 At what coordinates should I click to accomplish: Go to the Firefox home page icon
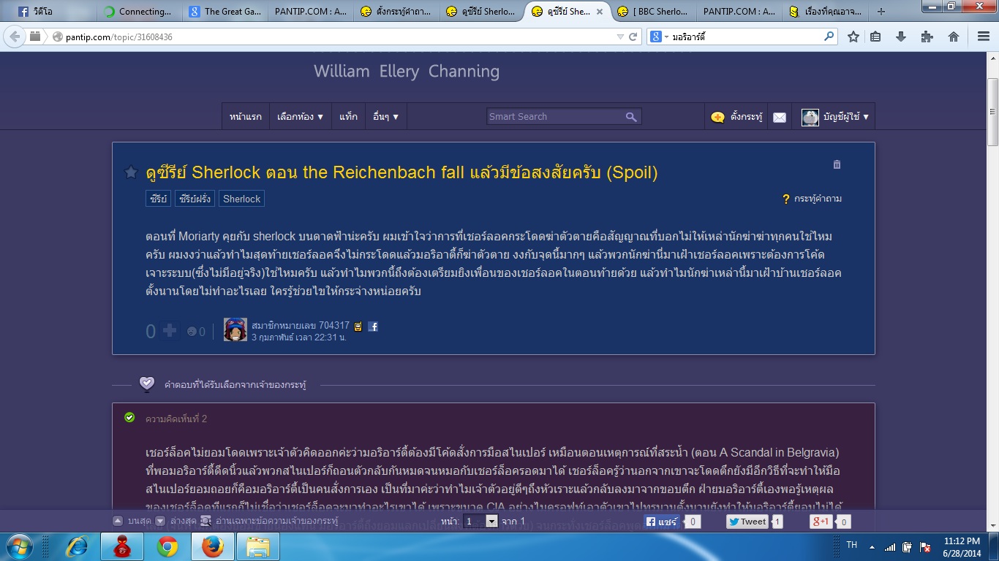tap(953, 37)
